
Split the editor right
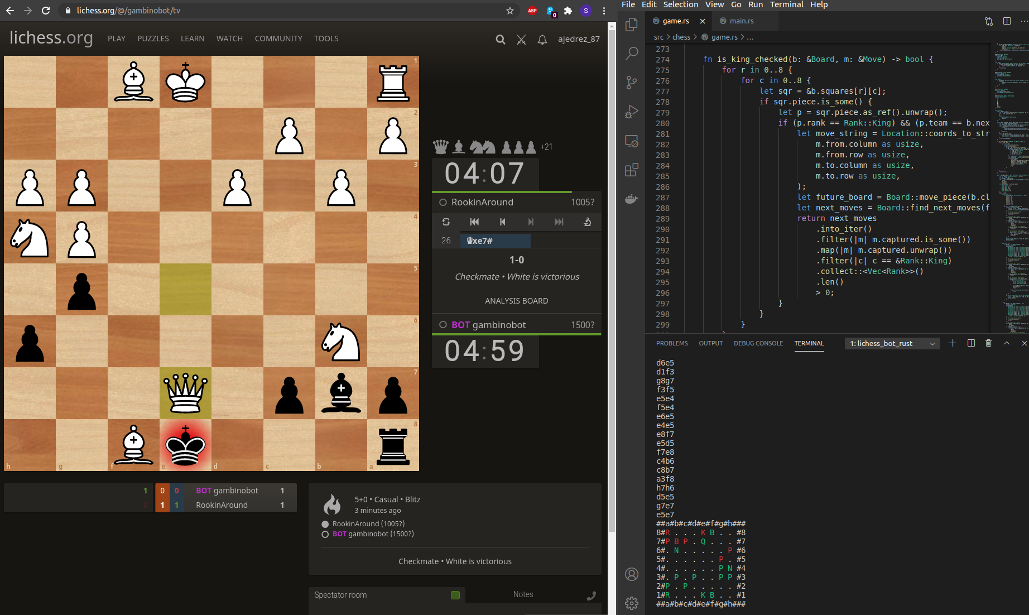(x=1007, y=21)
